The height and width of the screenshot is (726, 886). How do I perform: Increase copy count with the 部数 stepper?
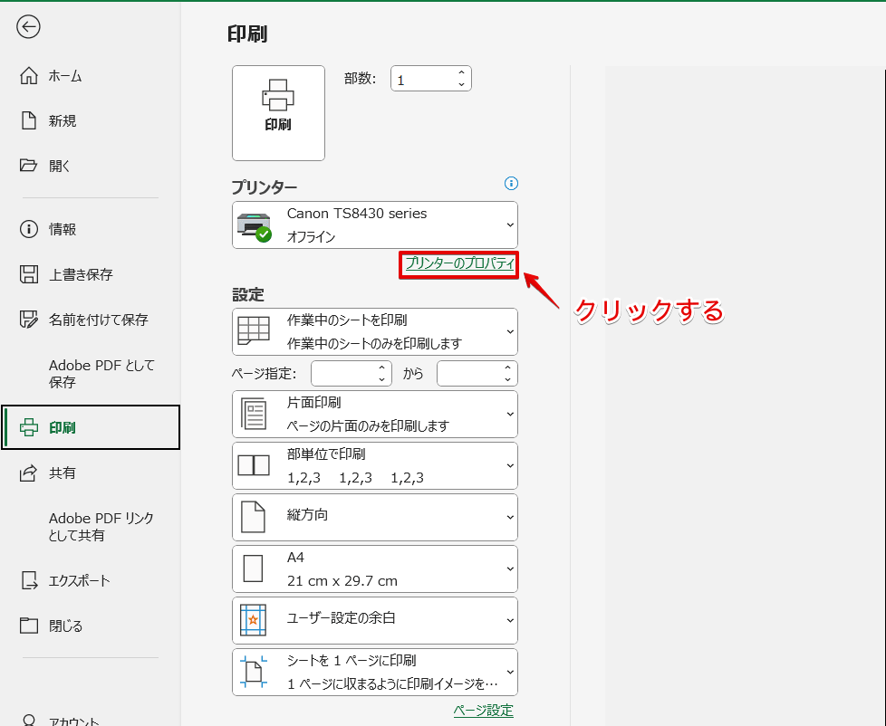(463, 72)
